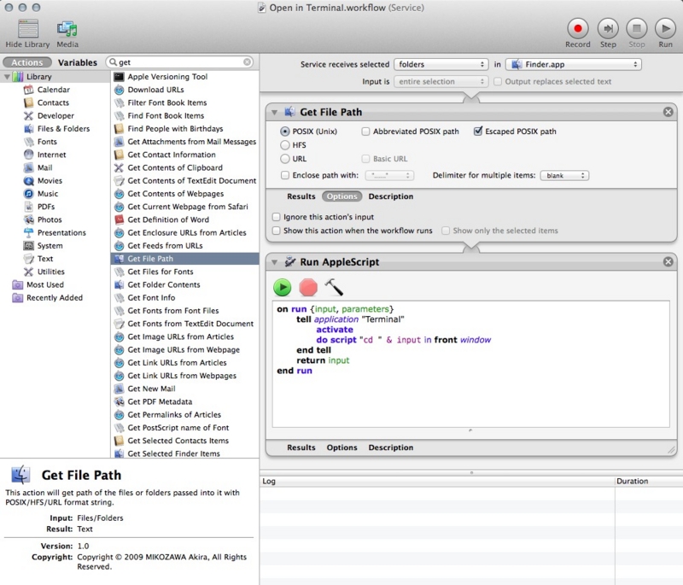Click the Step toolbar icon

[608, 29]
